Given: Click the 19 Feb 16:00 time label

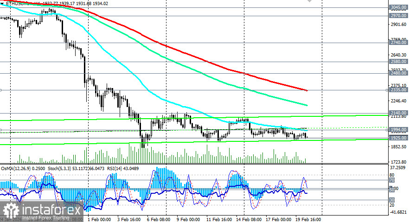Looking at the screenshot, I should [x=308, y=219].
